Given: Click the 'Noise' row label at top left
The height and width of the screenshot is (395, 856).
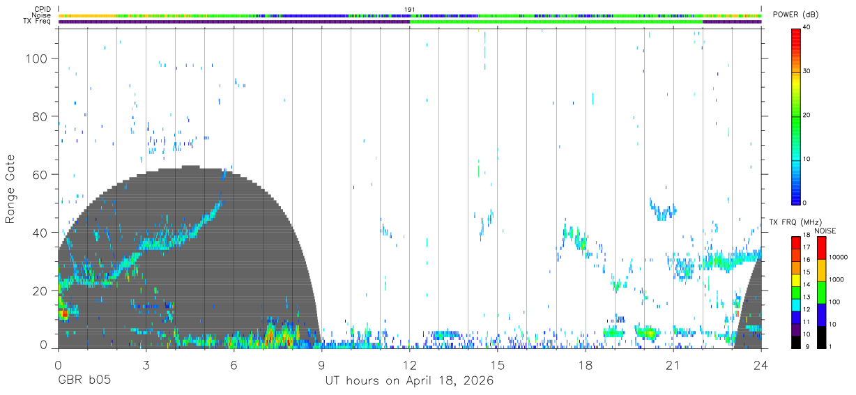Looking at the screenshot, I should coord(41,15).
